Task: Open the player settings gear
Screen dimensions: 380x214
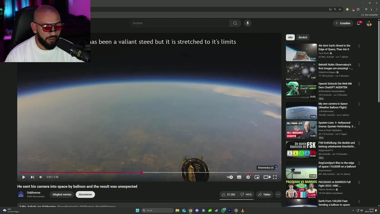Action: tap(248, 177)
